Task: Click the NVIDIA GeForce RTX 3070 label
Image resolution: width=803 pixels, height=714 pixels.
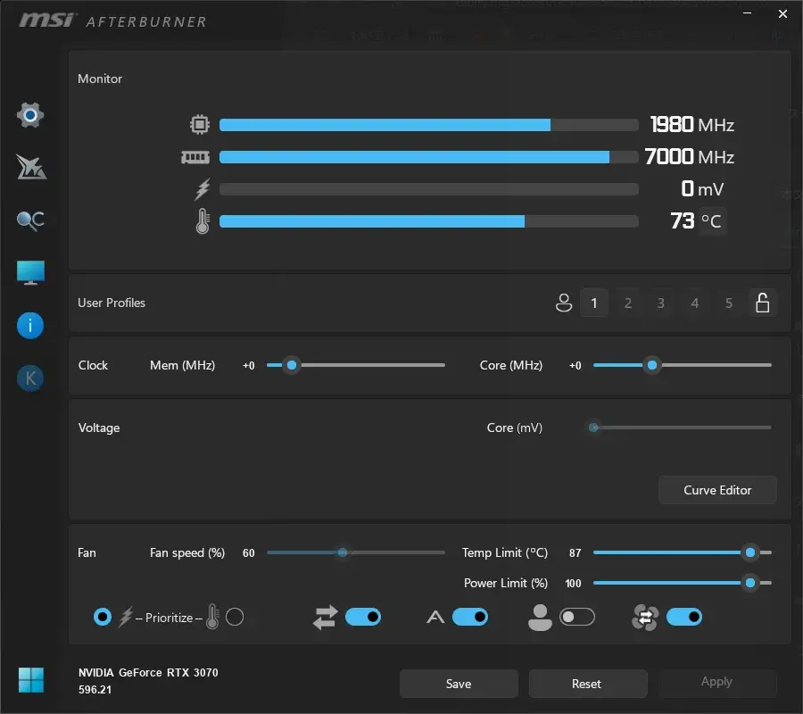Action: point(148,673)
